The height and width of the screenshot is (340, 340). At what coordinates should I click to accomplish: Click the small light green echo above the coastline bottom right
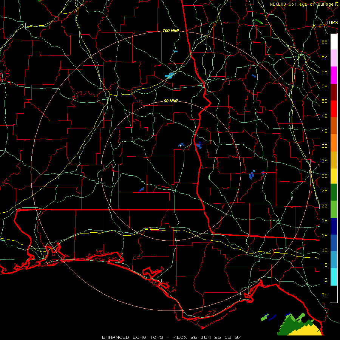[x=264, y=317]
